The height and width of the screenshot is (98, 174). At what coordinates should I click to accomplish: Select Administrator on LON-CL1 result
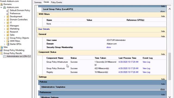point(19,56)
